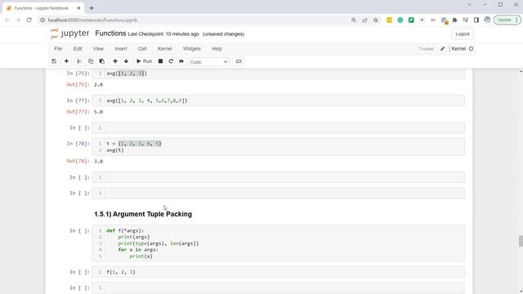Screen dimensions: 523x294
Task: Click the Grammarly green extension icon
Action: point(400,20)
